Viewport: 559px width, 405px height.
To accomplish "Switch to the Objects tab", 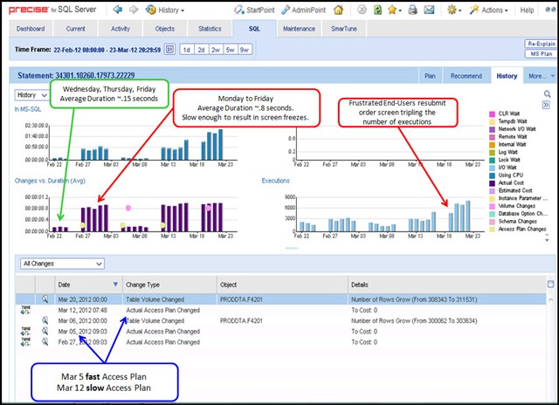I will tap(165, 29).
